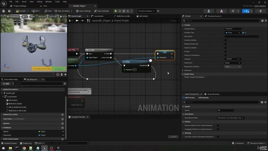Click the highlighted Blueprint mode icon
268x151 pixels.
pos(246,11)
